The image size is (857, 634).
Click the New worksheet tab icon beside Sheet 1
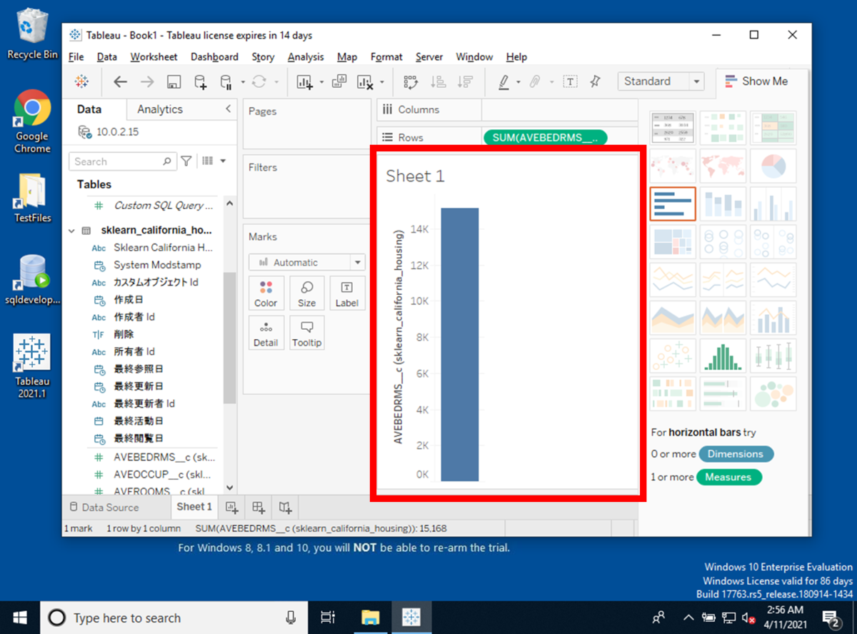[x=231, y=507]
